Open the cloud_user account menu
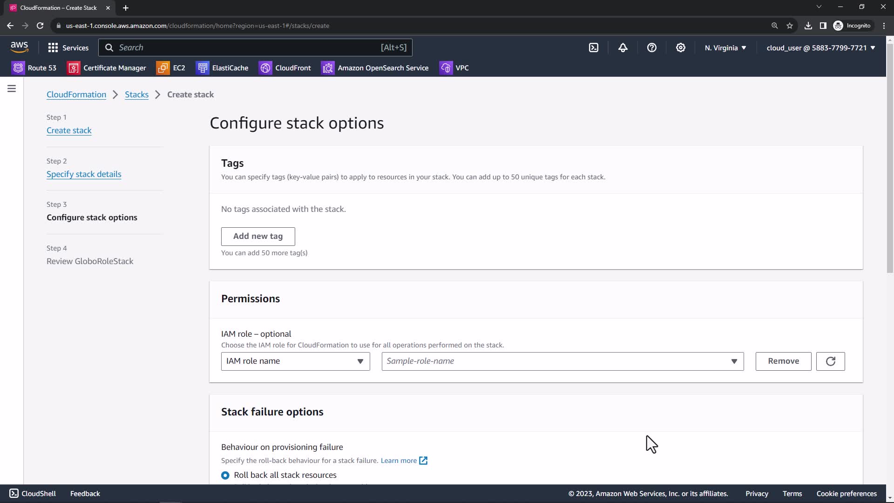 (820, 48)
